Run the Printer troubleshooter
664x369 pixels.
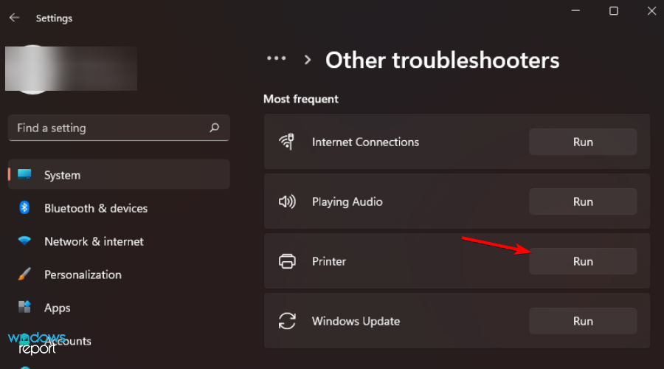coord(583,261)
